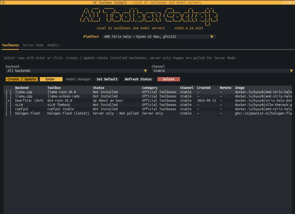Select the llama-vulkan-radv toolbox cell

[x=63, y=96]
